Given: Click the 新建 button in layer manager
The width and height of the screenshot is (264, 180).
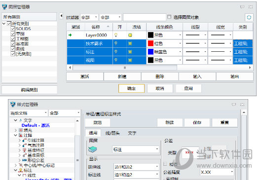Looking at the screenshot, I should click(122, 76).
